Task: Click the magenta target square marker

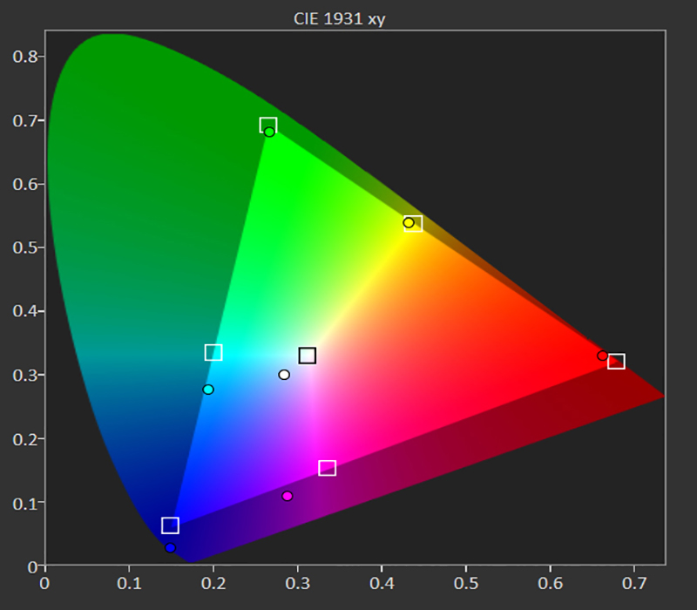Action: pyautogui.click(x=328, y=468)
